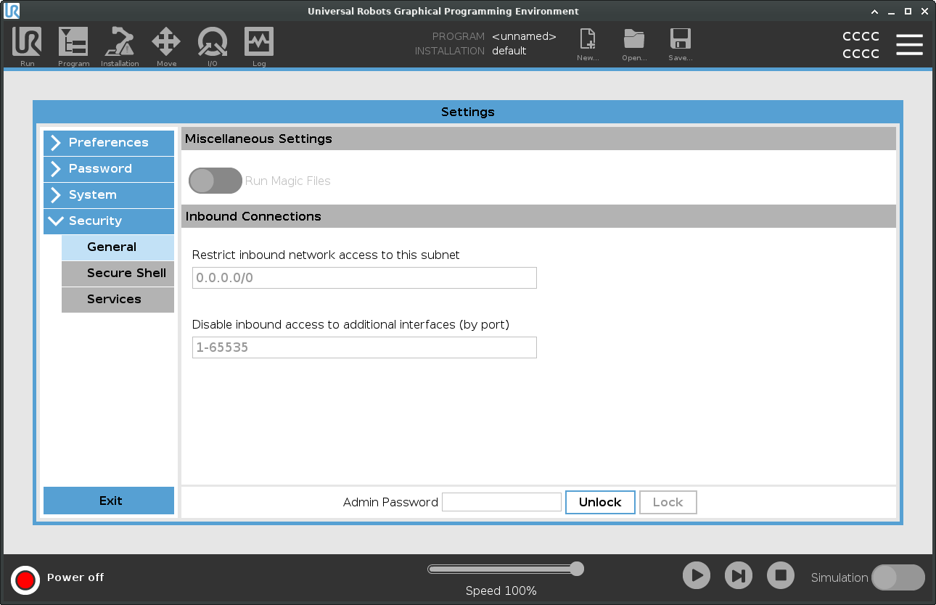Select the Services item
936x605 pixels.
pos(118,300)
